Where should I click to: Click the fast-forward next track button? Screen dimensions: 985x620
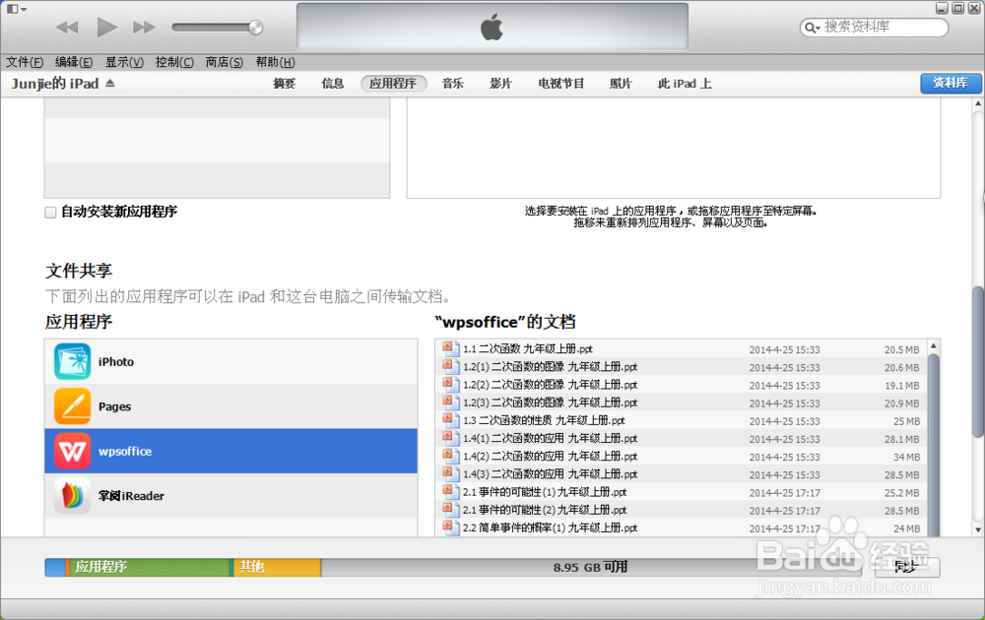144,27
